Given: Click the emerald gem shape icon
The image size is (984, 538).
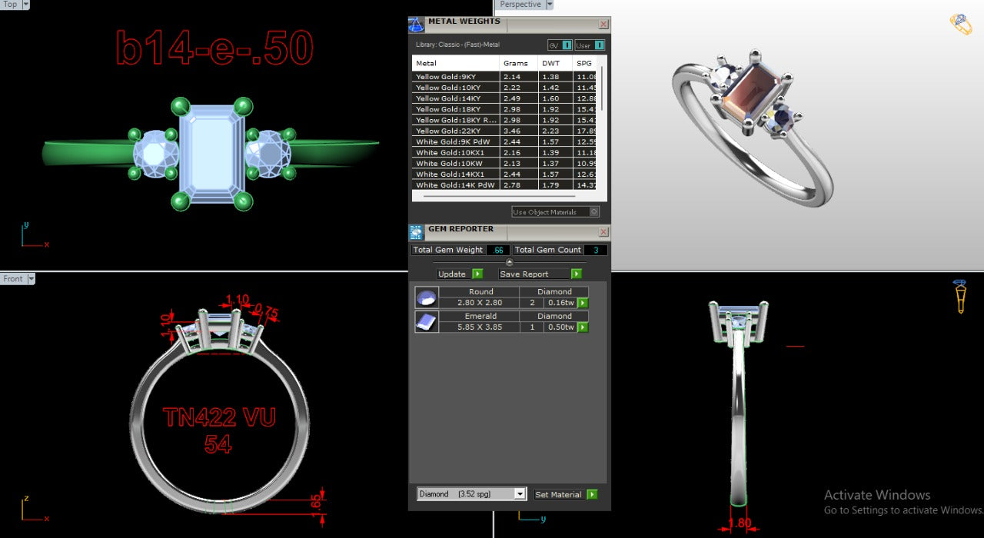Looking at the screenshot, I should (426, 321).
